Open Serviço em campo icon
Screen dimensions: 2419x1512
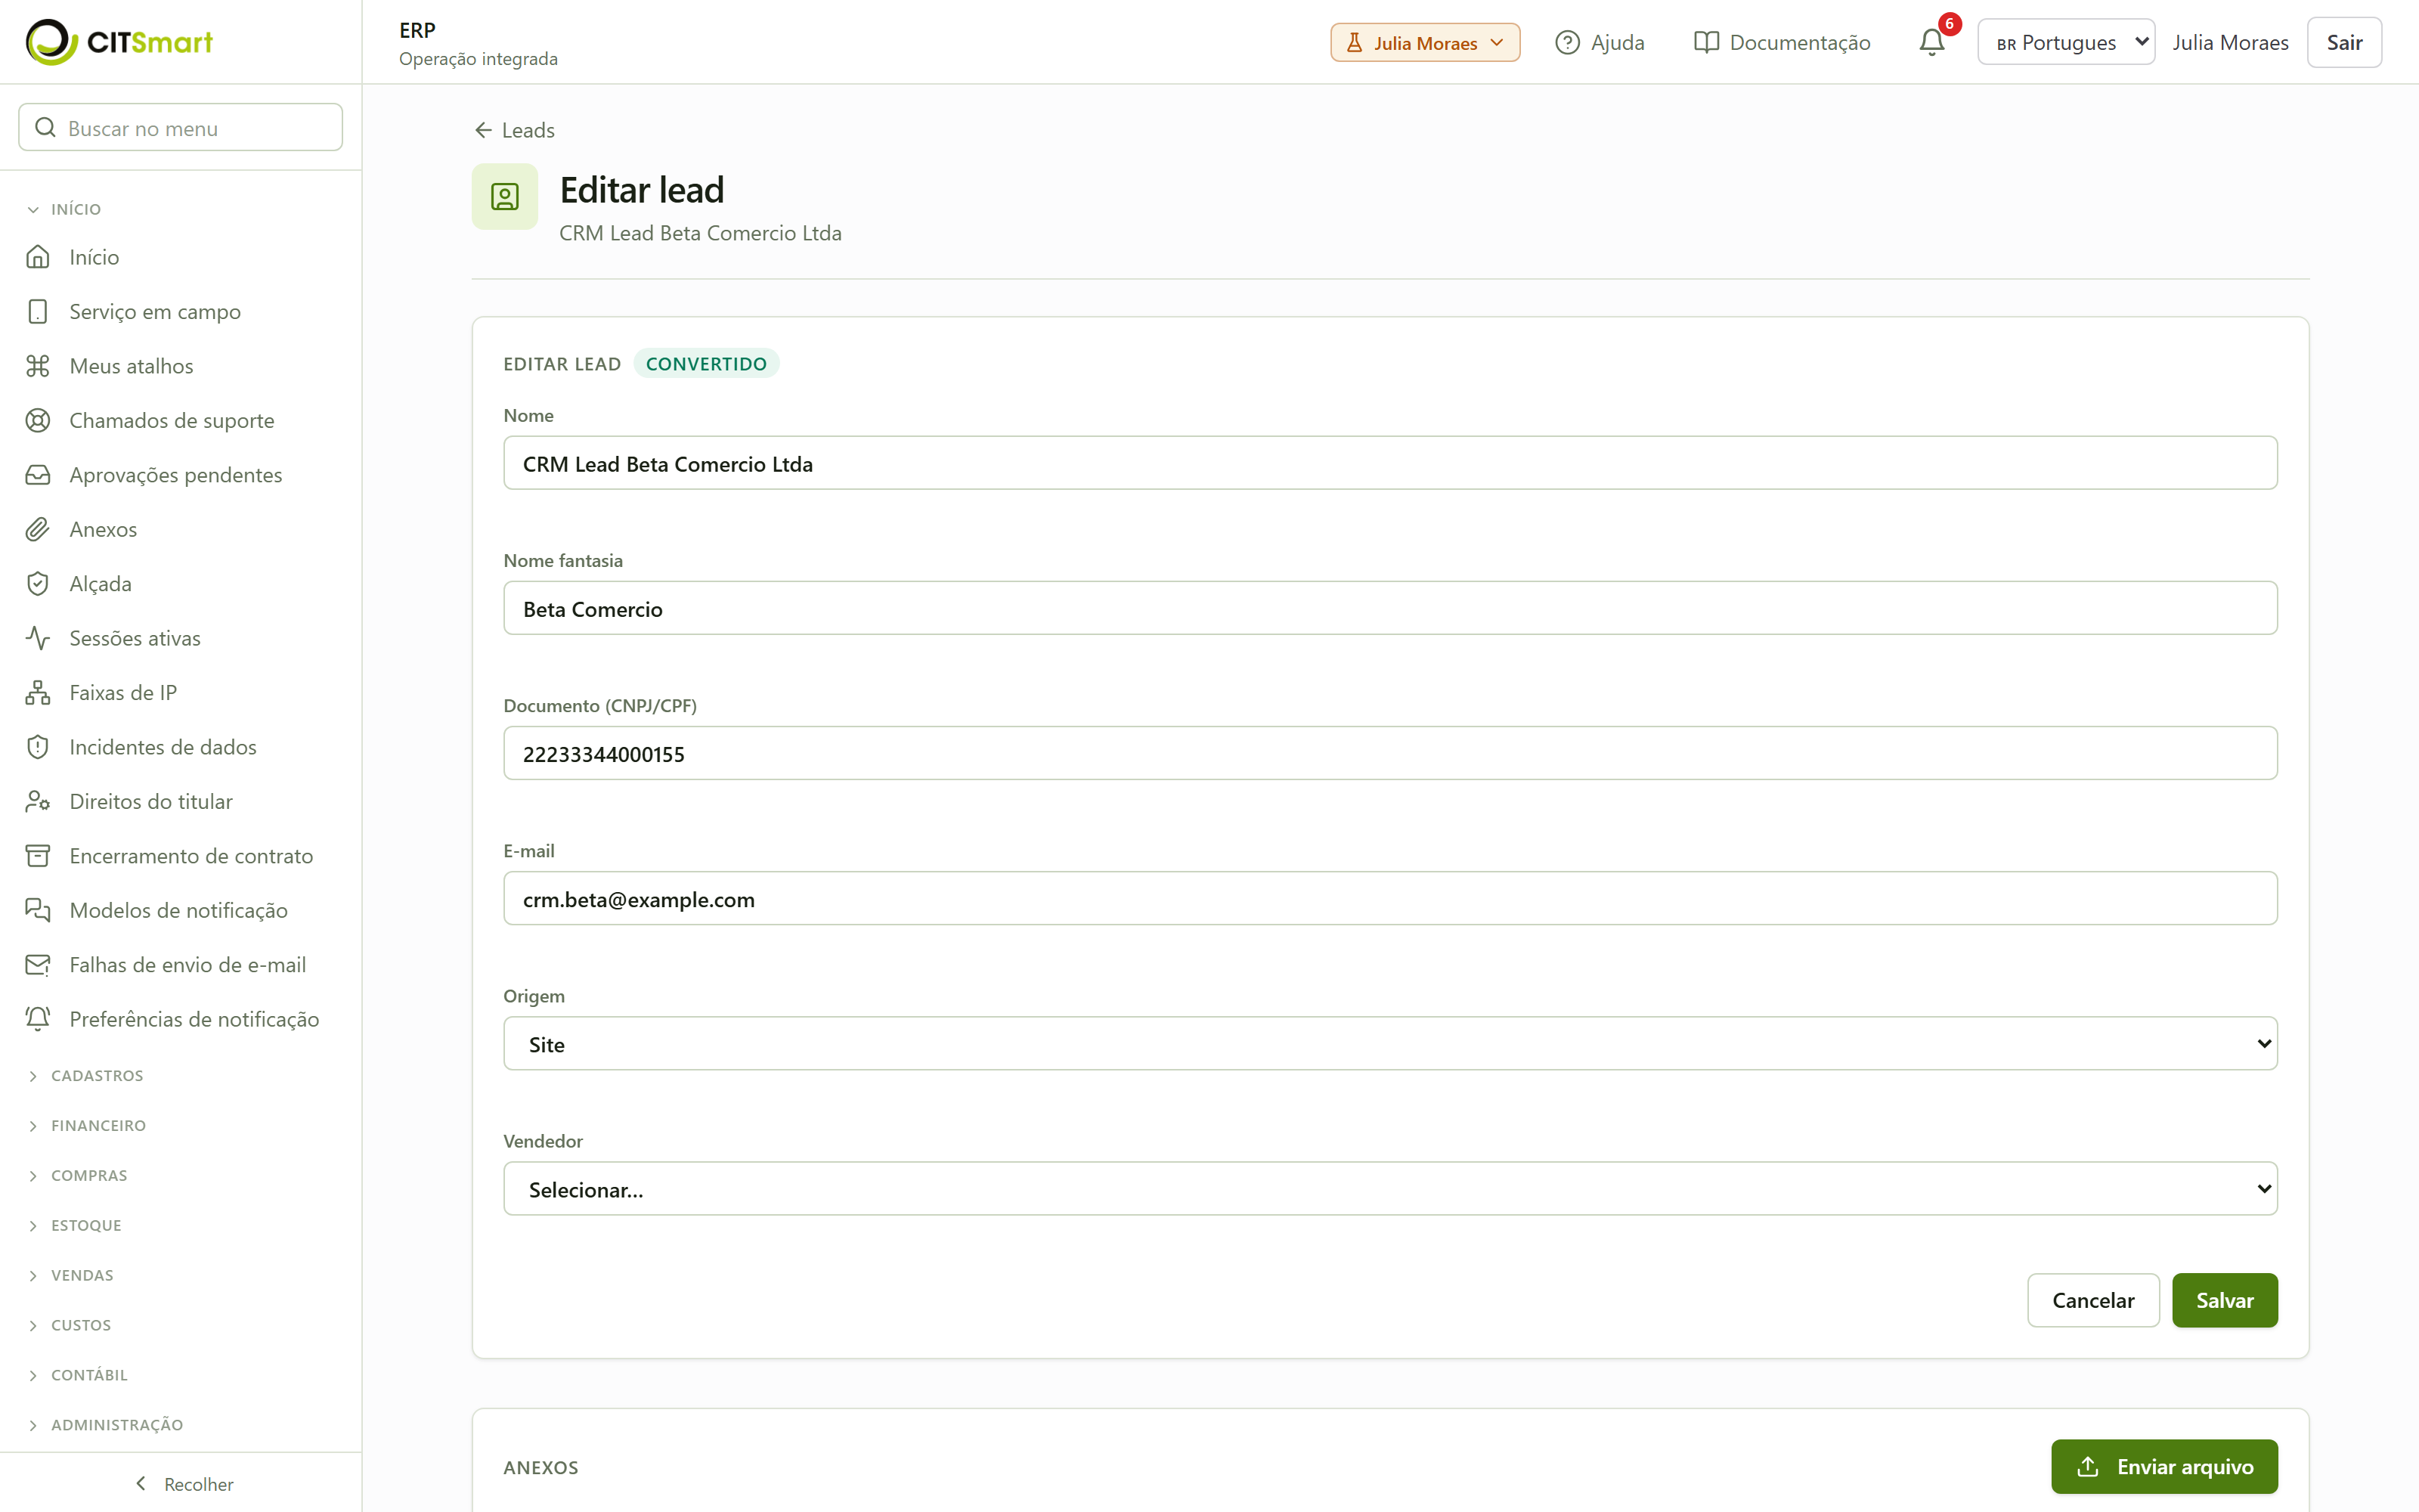(38, 312)
